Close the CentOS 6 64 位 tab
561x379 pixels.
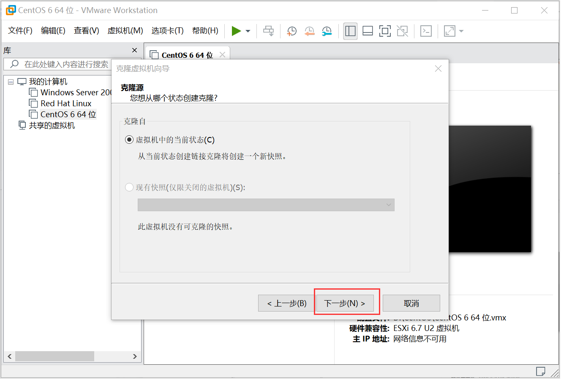(222, 55)
